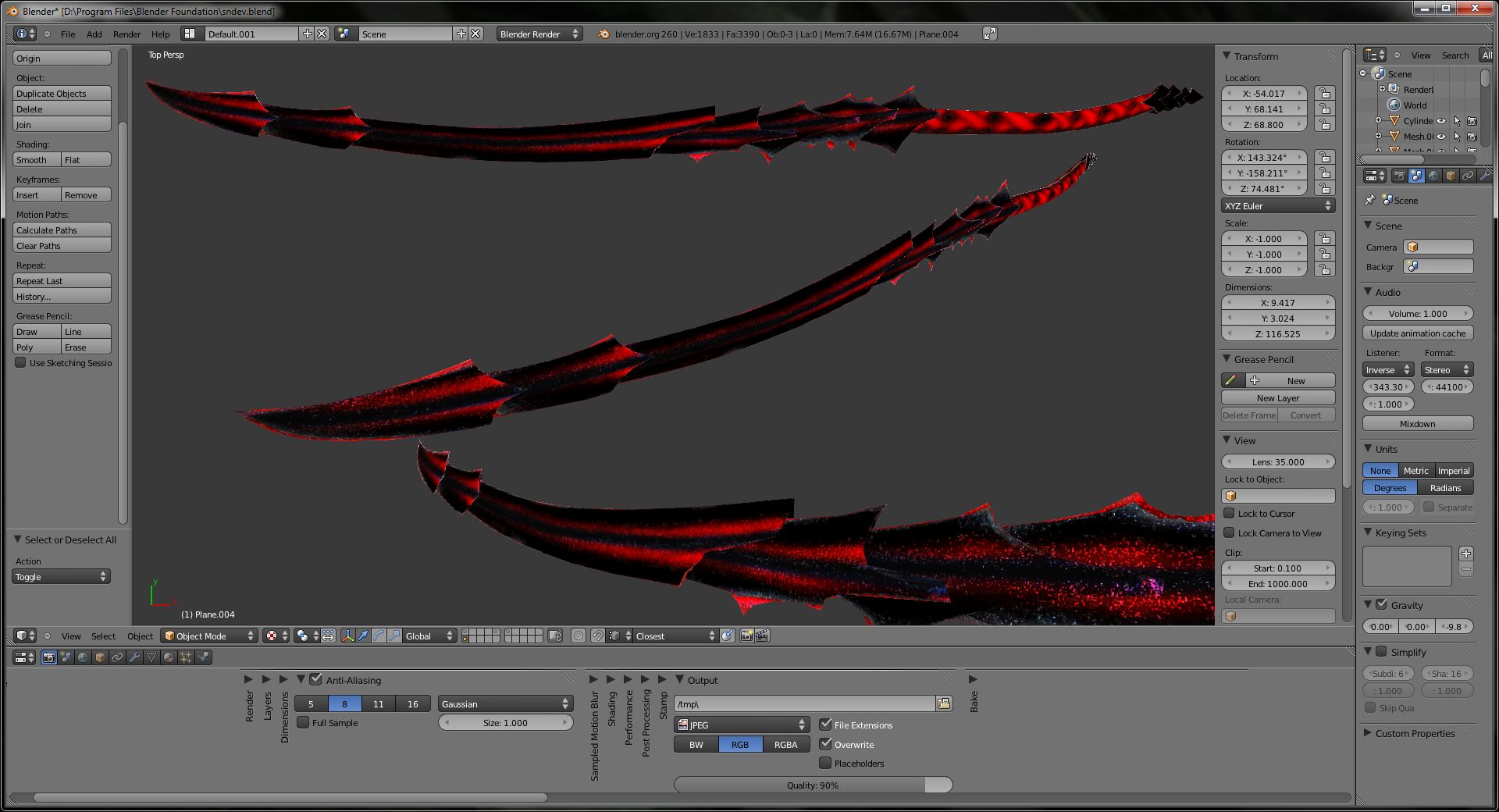
Task: Click the Calculate Paths button
Action: [x=62, y=230]
